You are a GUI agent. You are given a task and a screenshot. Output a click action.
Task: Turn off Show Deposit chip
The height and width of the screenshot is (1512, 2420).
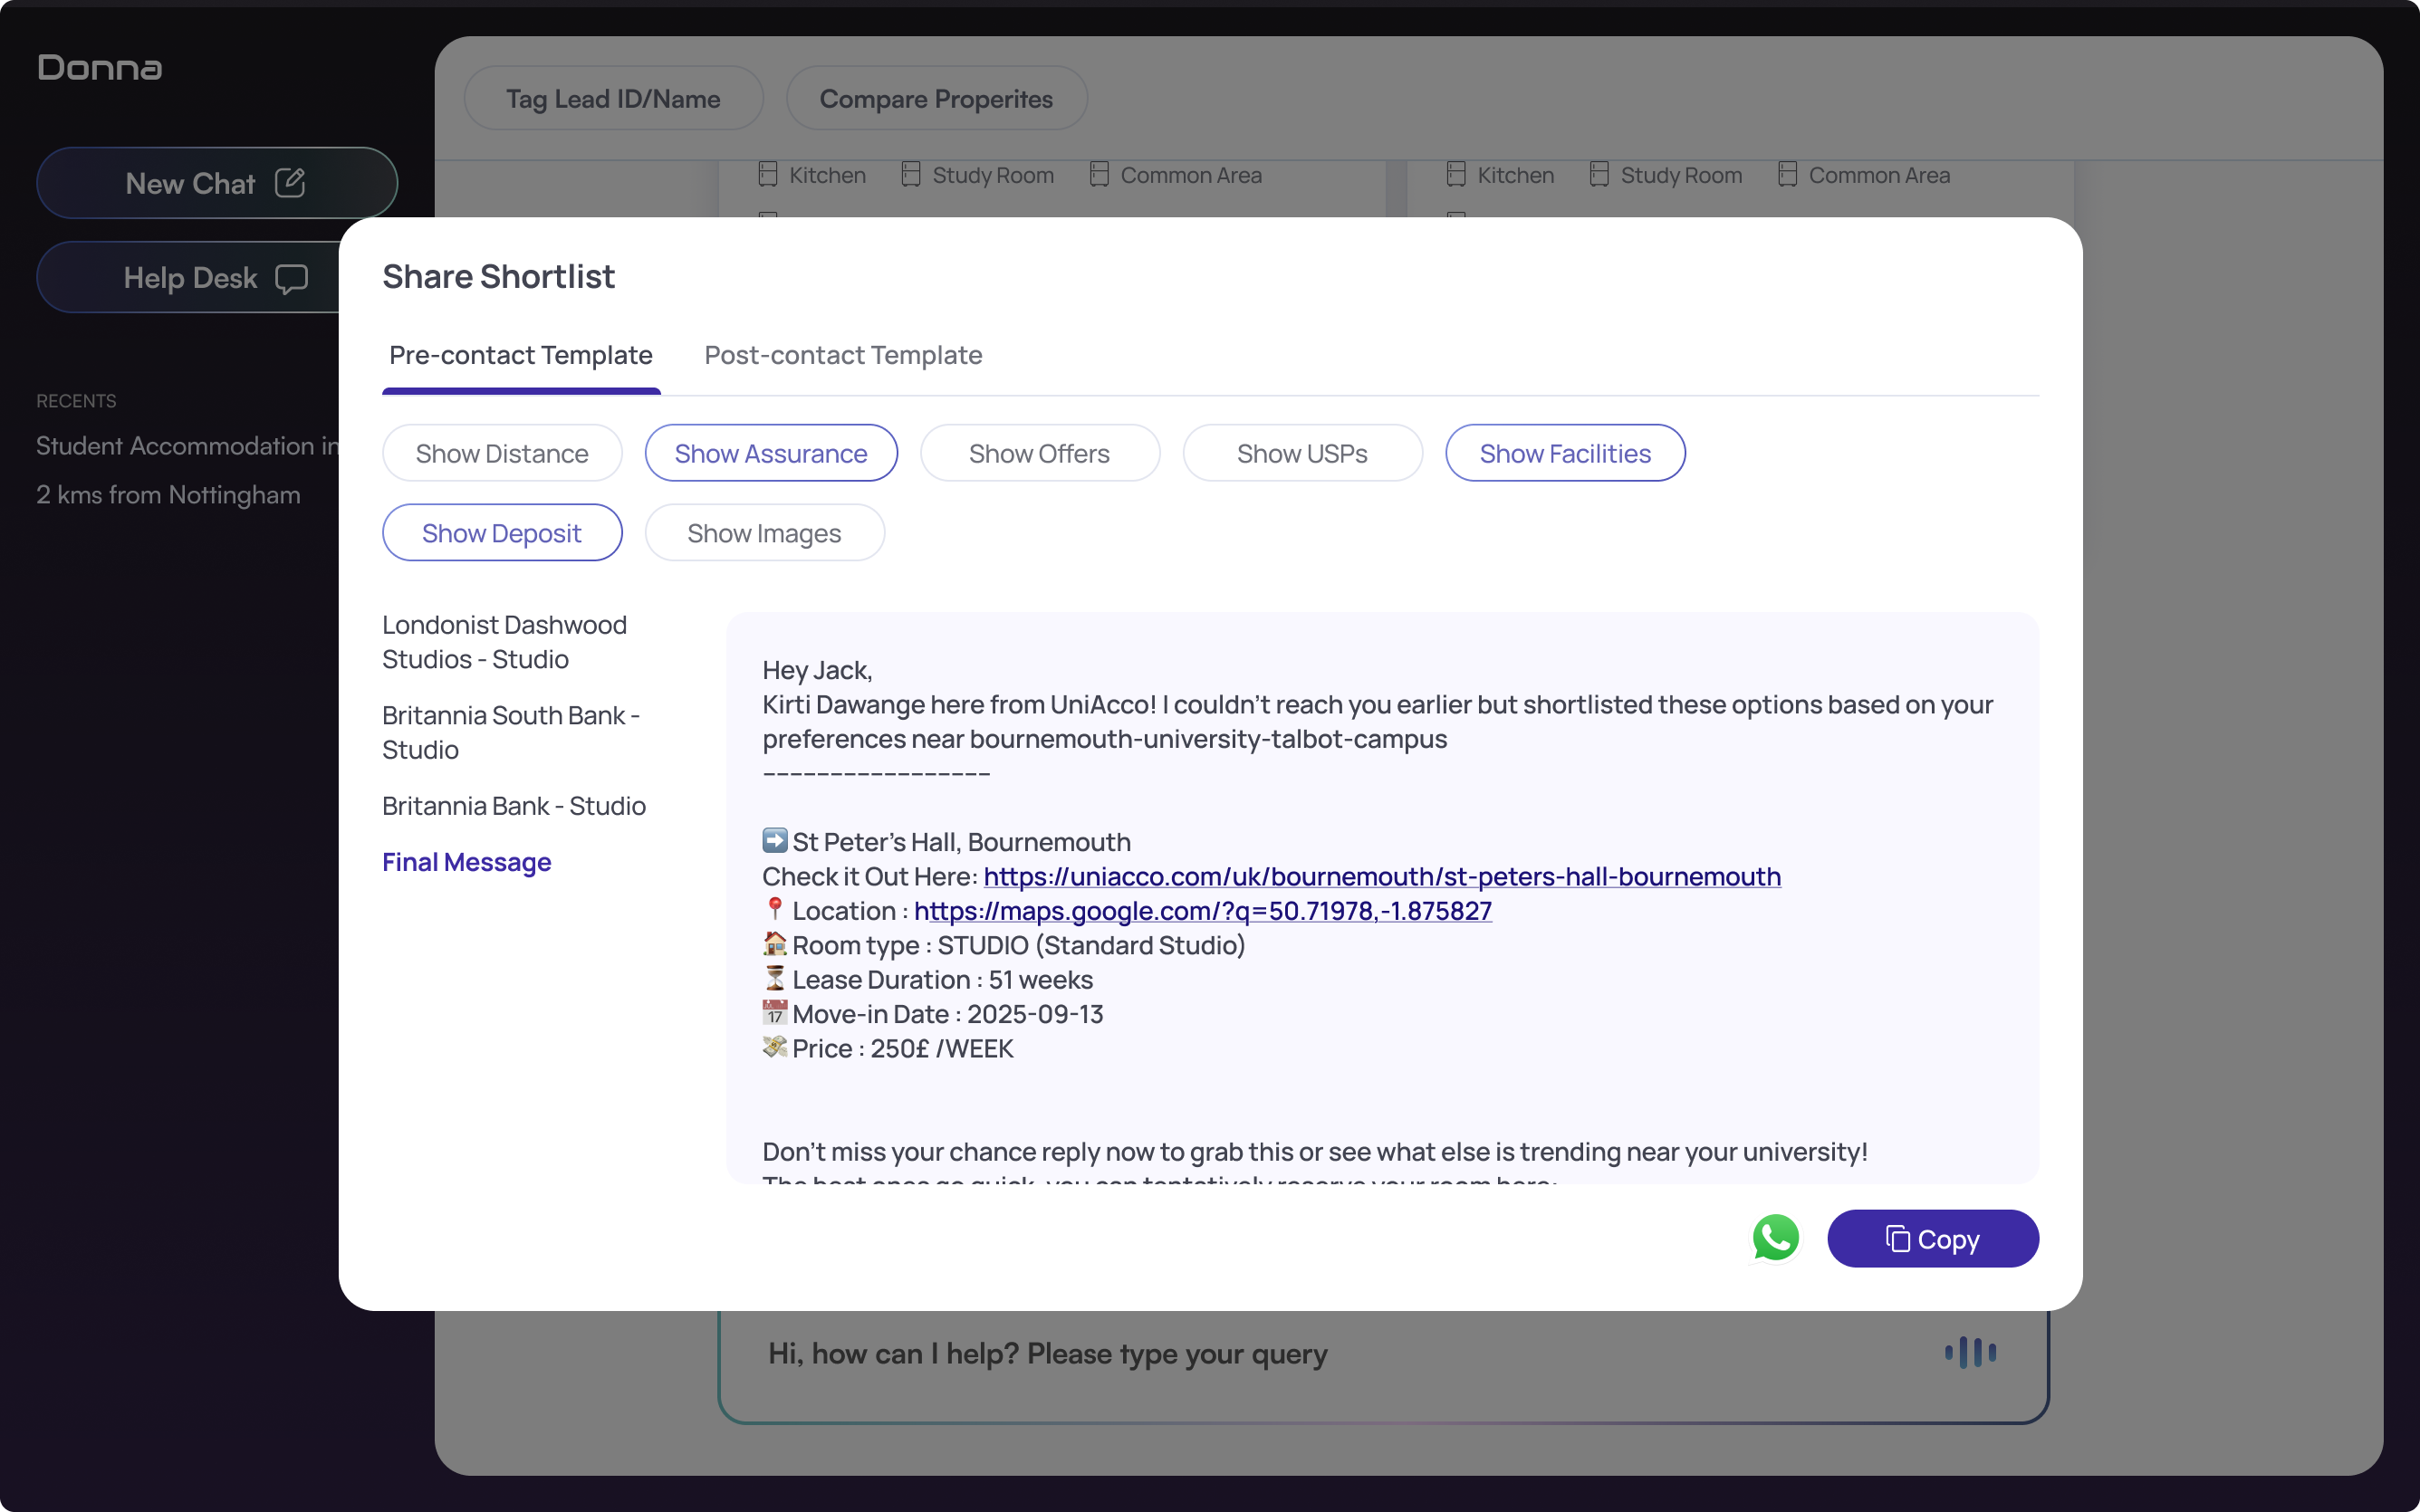(x=502, y=533)
